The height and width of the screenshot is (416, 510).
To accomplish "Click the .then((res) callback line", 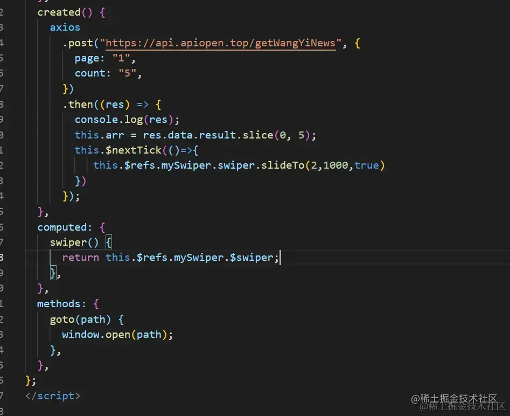I will tap(112, 105).
